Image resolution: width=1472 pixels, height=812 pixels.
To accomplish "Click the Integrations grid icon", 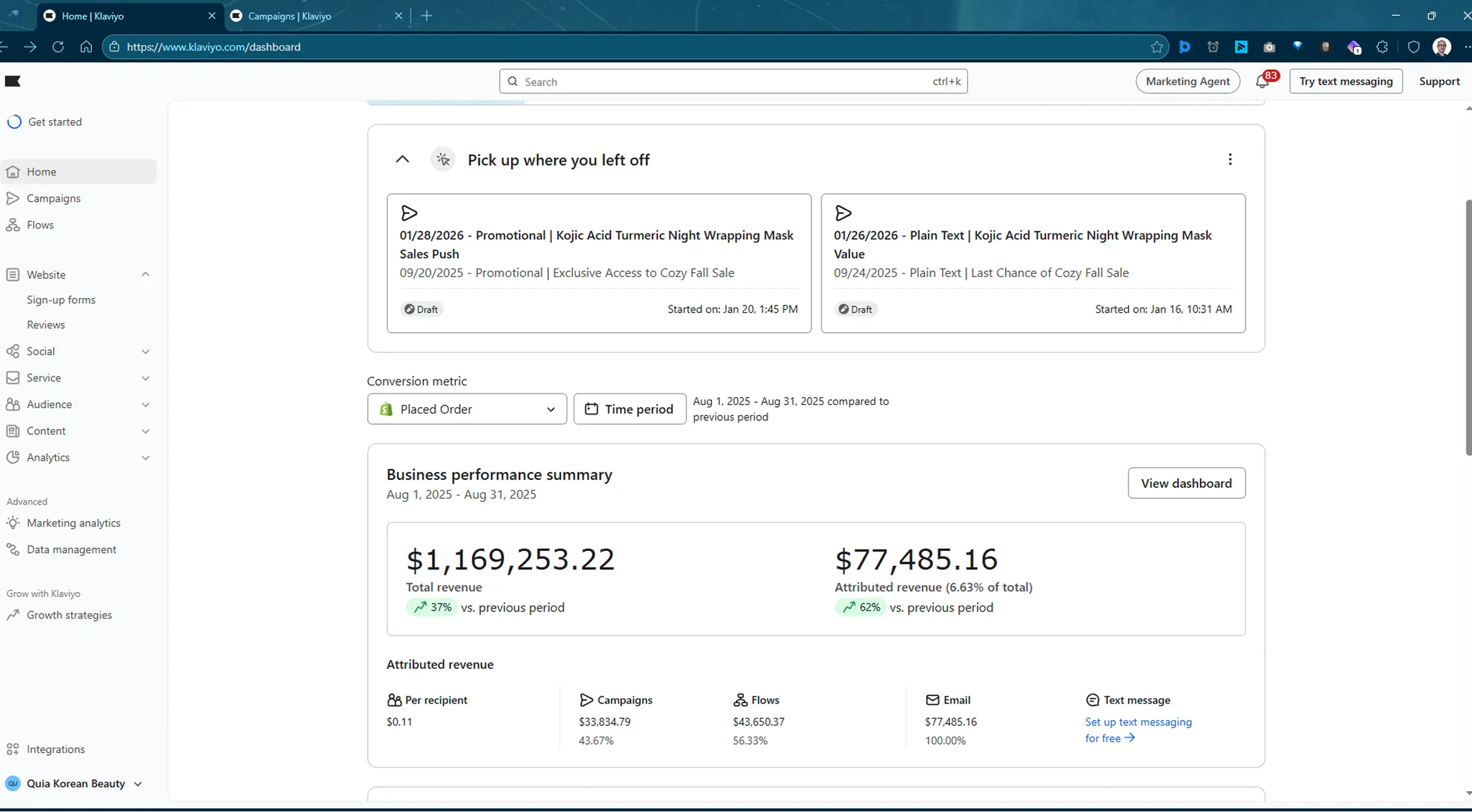I will tap(13, 749).
